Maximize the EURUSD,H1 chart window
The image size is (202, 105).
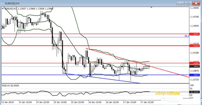[188, 3]
